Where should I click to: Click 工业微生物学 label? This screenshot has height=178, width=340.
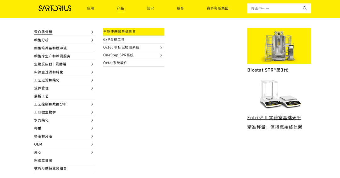[x=45, y=112]
